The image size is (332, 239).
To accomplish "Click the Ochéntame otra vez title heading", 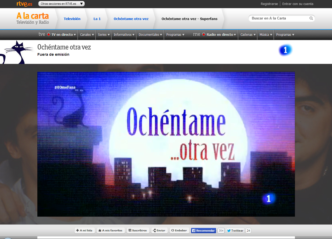I will point(64,47).
